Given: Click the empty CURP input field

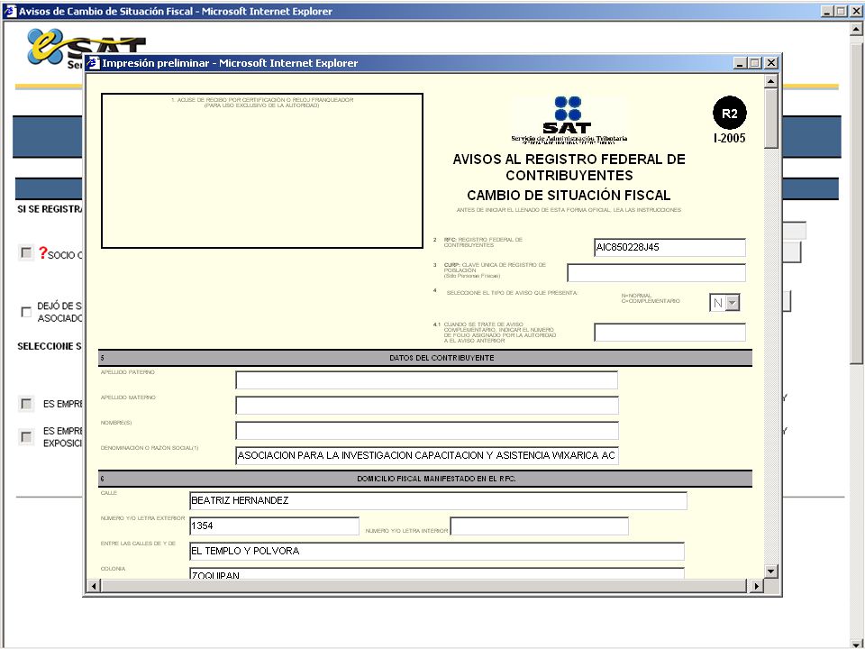Looking at the screenshot, I should pyautogui.click(x=657, y=272).
